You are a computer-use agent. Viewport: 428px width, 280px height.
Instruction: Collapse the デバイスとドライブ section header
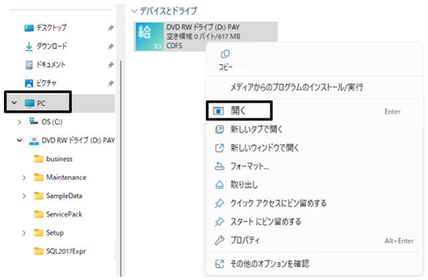click(134, 11)
